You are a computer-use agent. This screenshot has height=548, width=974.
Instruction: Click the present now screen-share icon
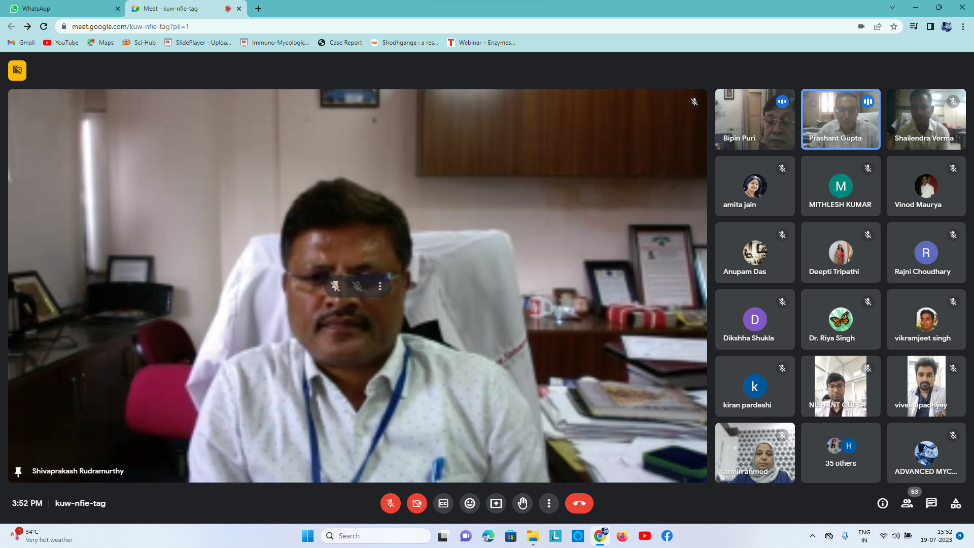496,503
